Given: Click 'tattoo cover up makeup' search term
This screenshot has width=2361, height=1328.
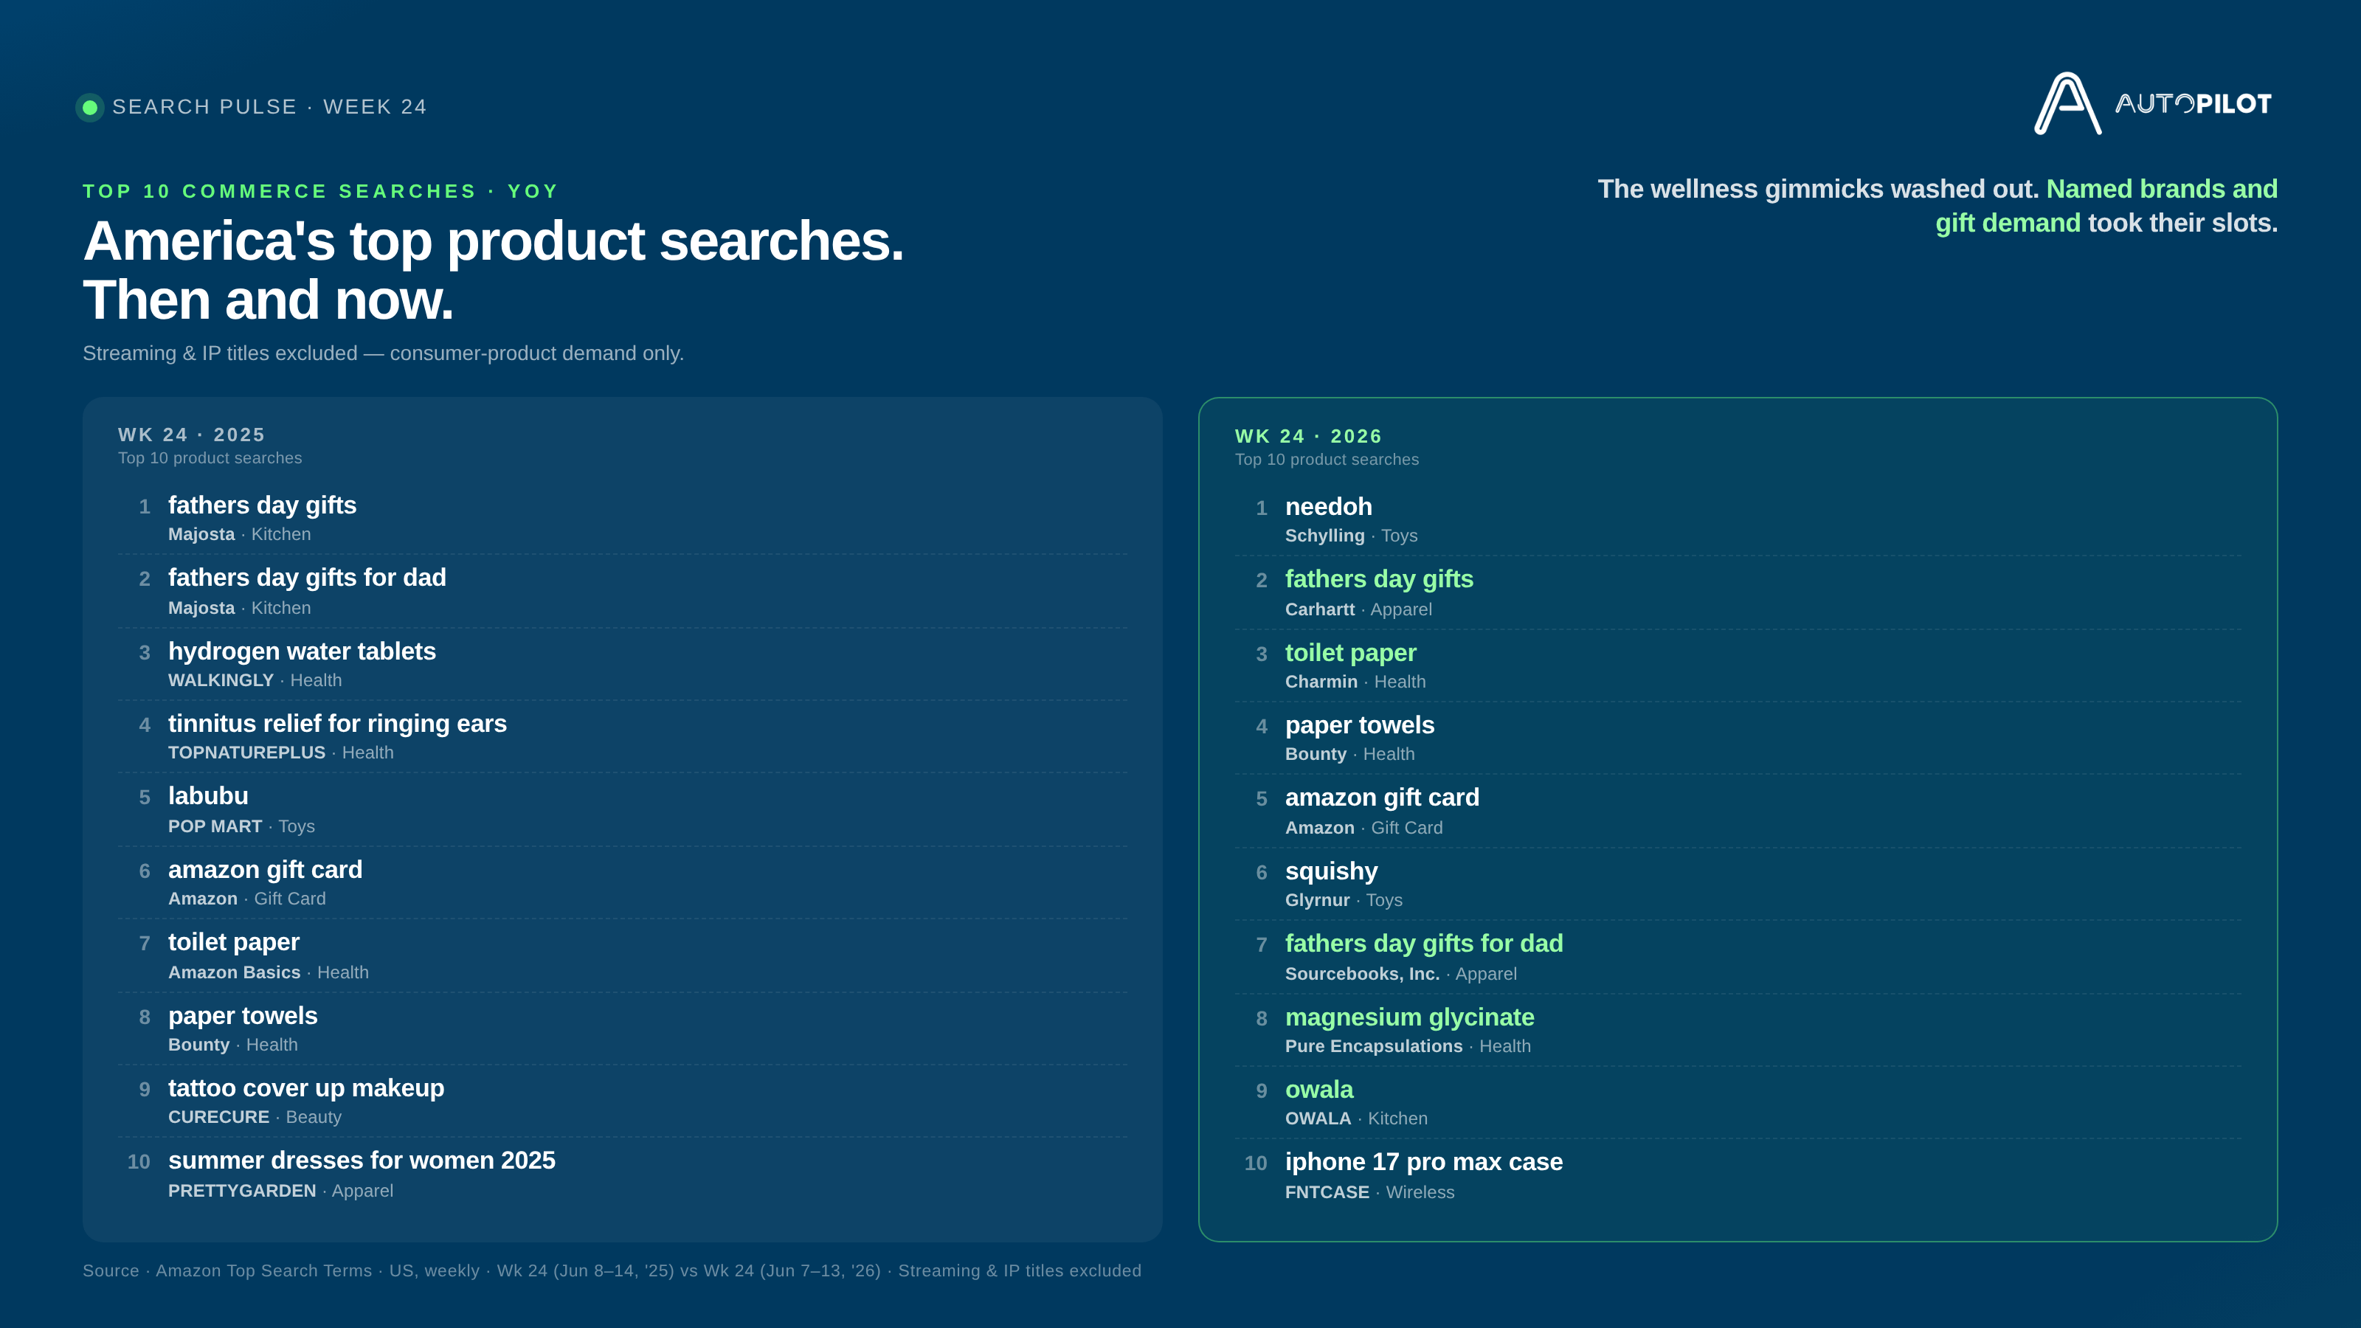Looking at the screenshot, I should click(306, 1088).
